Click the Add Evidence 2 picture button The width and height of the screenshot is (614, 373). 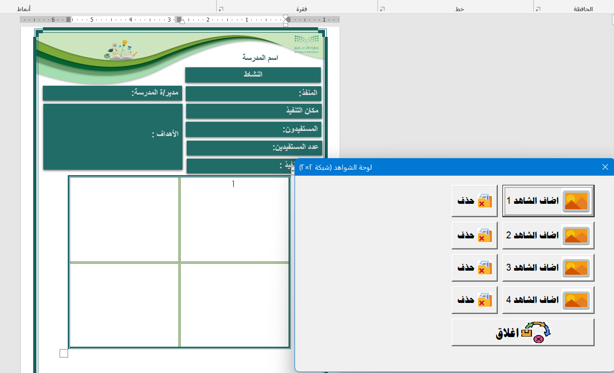pos(548,235)
